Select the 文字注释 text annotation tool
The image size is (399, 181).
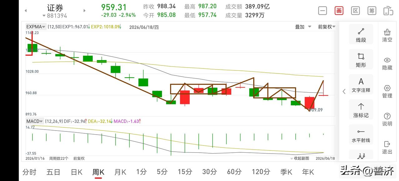pyautogui.click(x=361, y=85)
